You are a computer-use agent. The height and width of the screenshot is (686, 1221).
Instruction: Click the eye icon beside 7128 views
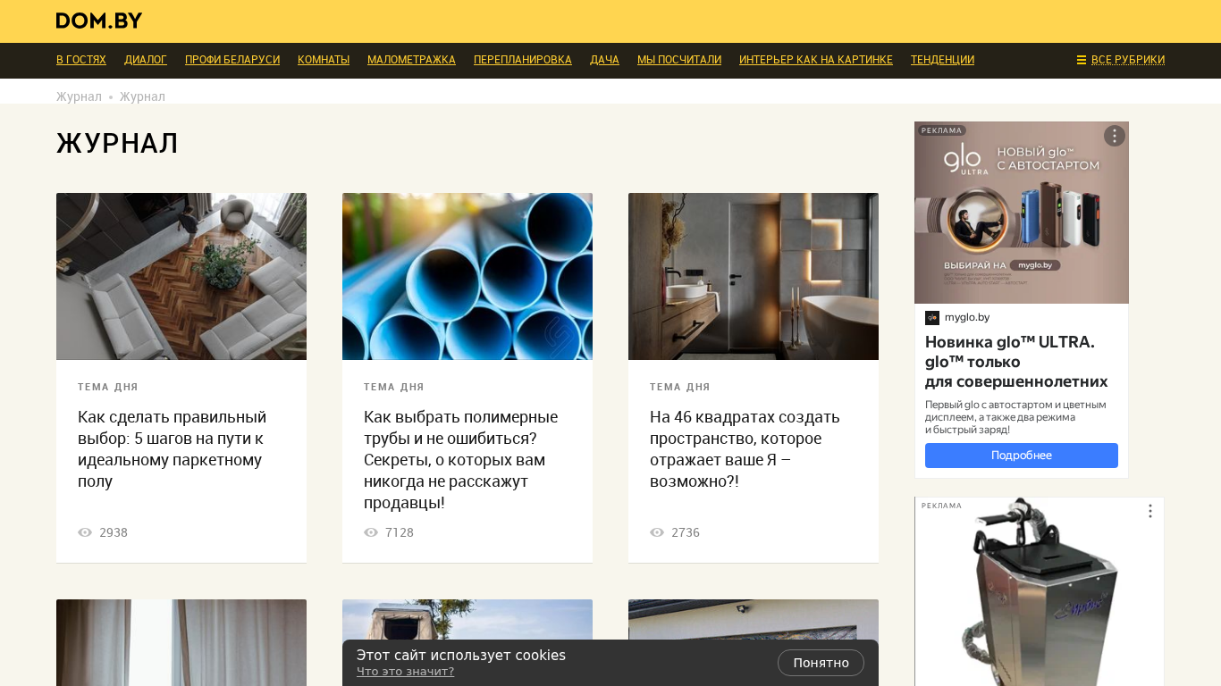click(371, 532)
